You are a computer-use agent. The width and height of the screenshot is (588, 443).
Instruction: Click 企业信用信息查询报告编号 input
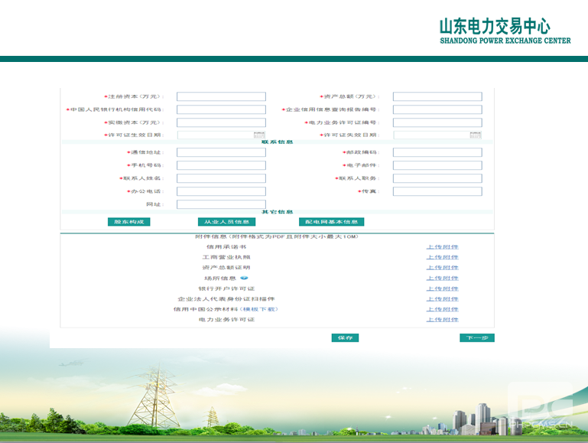(437, 109)
